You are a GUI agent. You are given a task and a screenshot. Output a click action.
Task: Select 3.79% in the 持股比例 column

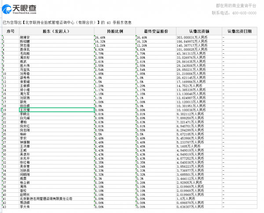tap(115, 54)
